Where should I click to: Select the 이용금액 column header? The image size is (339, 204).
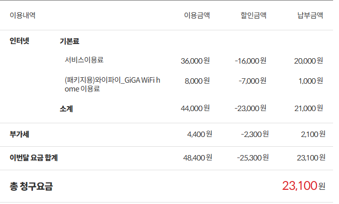[x=197, y=15]
